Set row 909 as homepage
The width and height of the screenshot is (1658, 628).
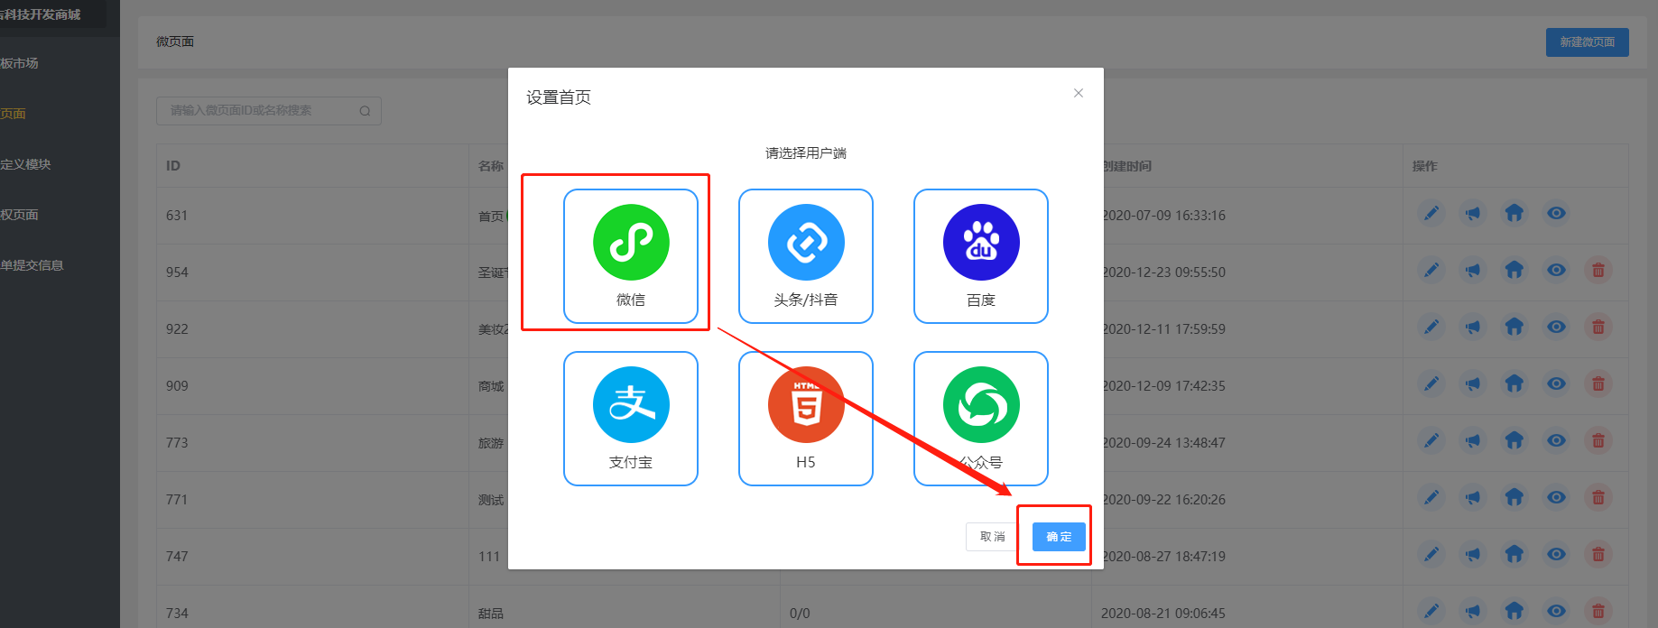[1514, 384]
